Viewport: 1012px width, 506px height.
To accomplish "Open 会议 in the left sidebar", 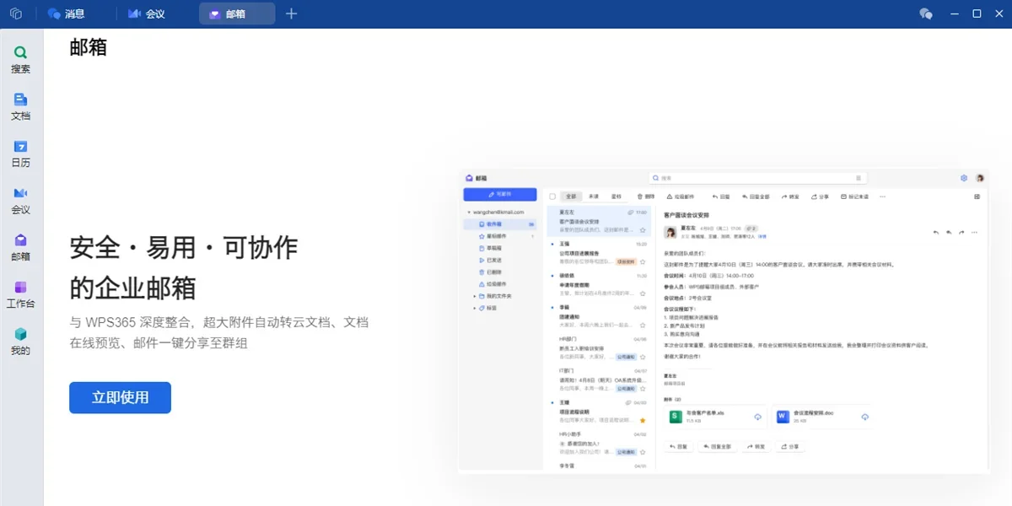I will (x=21, y=201).
